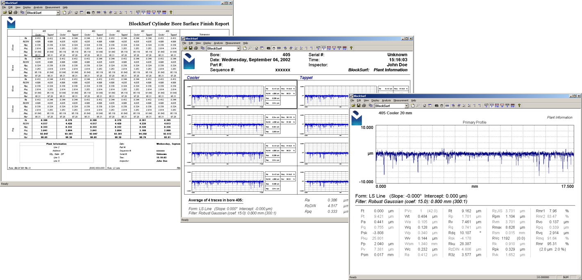This screenshot has width=582, height=280.
Task: Print the Cylinder Bore Surface Finish Report
Action: pos(16,13)
